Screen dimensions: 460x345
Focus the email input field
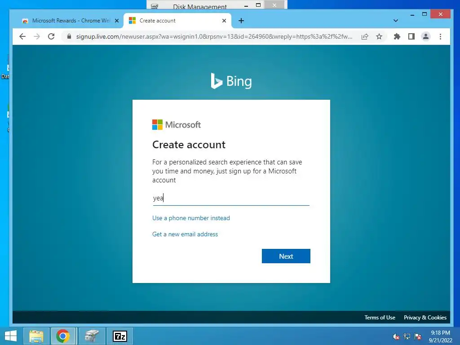(x=231, y=198)
